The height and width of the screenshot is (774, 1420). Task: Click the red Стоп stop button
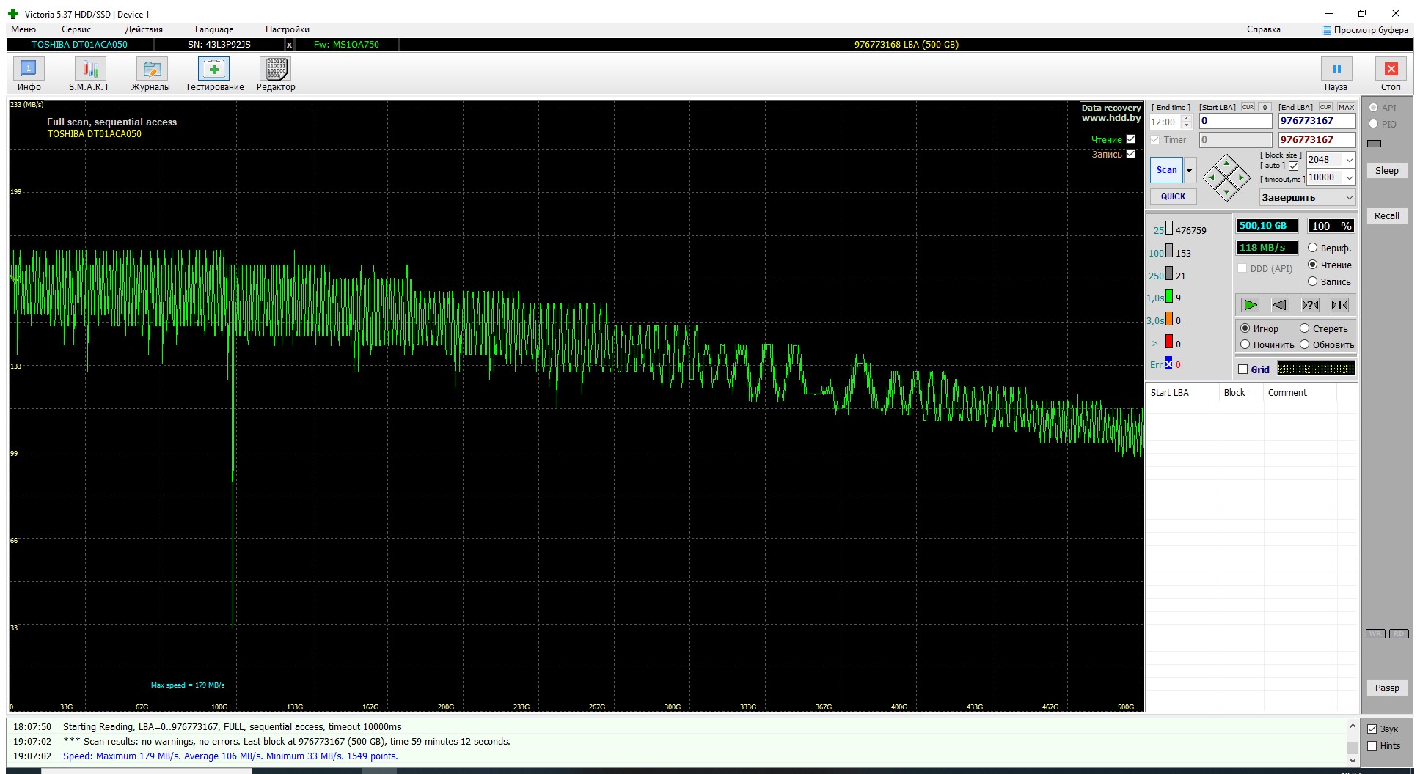pos(1391,74)
